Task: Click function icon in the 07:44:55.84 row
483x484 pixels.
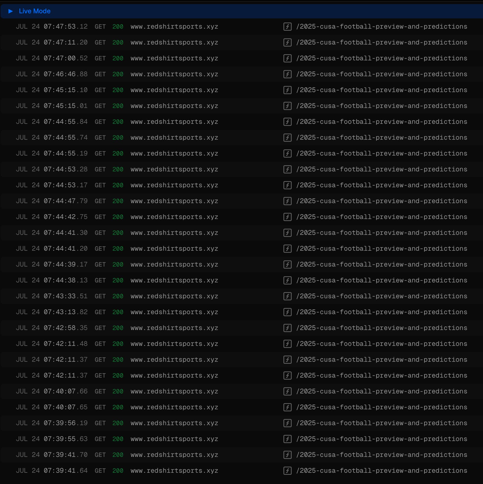Action: [x=287, y=122]
